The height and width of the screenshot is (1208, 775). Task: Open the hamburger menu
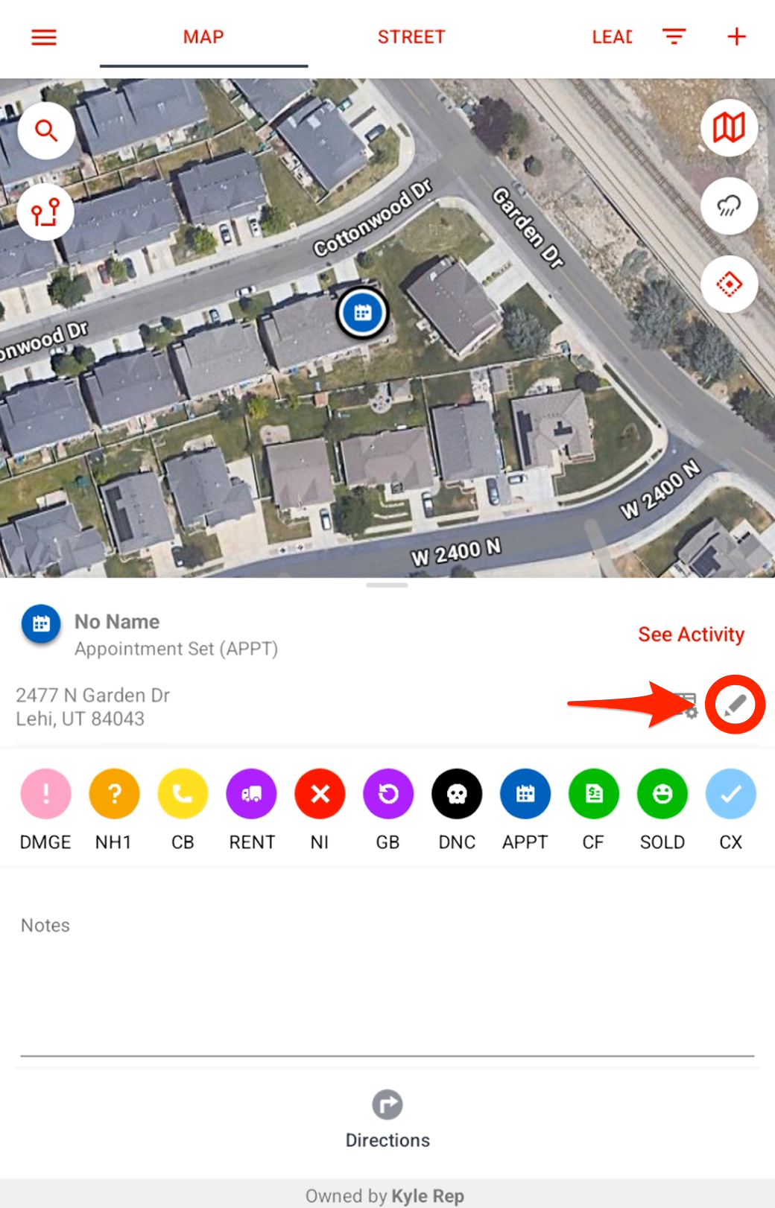44,37
